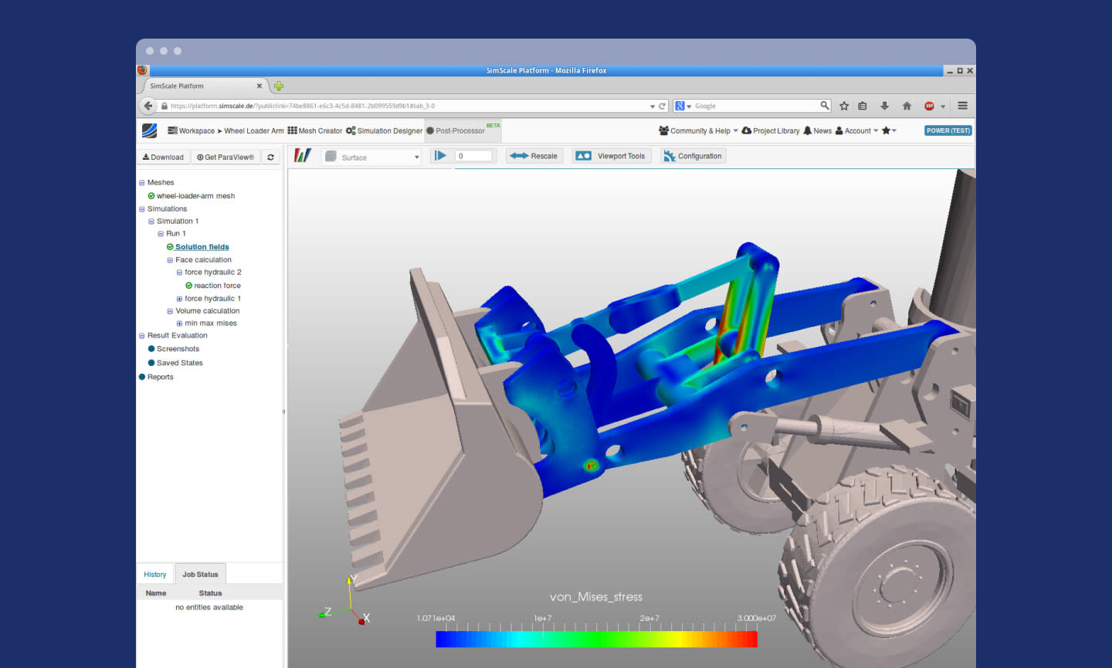Click the Rescale button
Viewport: 1112px width, 668px height.
tap(534, 156)
